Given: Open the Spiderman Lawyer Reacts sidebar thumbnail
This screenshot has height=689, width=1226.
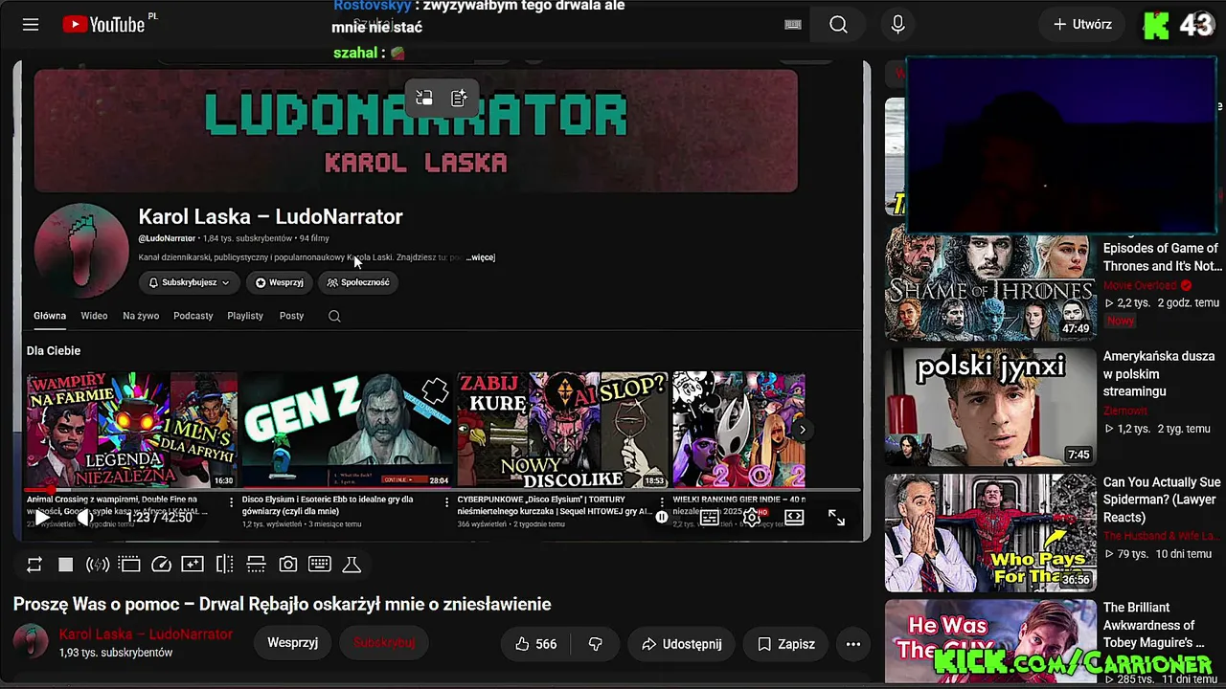Looking at the screenshot, I should point(990,533).
